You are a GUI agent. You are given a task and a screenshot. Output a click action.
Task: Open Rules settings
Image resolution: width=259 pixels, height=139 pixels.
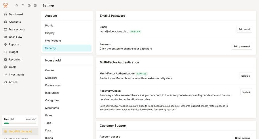click(x=67, y=115)
